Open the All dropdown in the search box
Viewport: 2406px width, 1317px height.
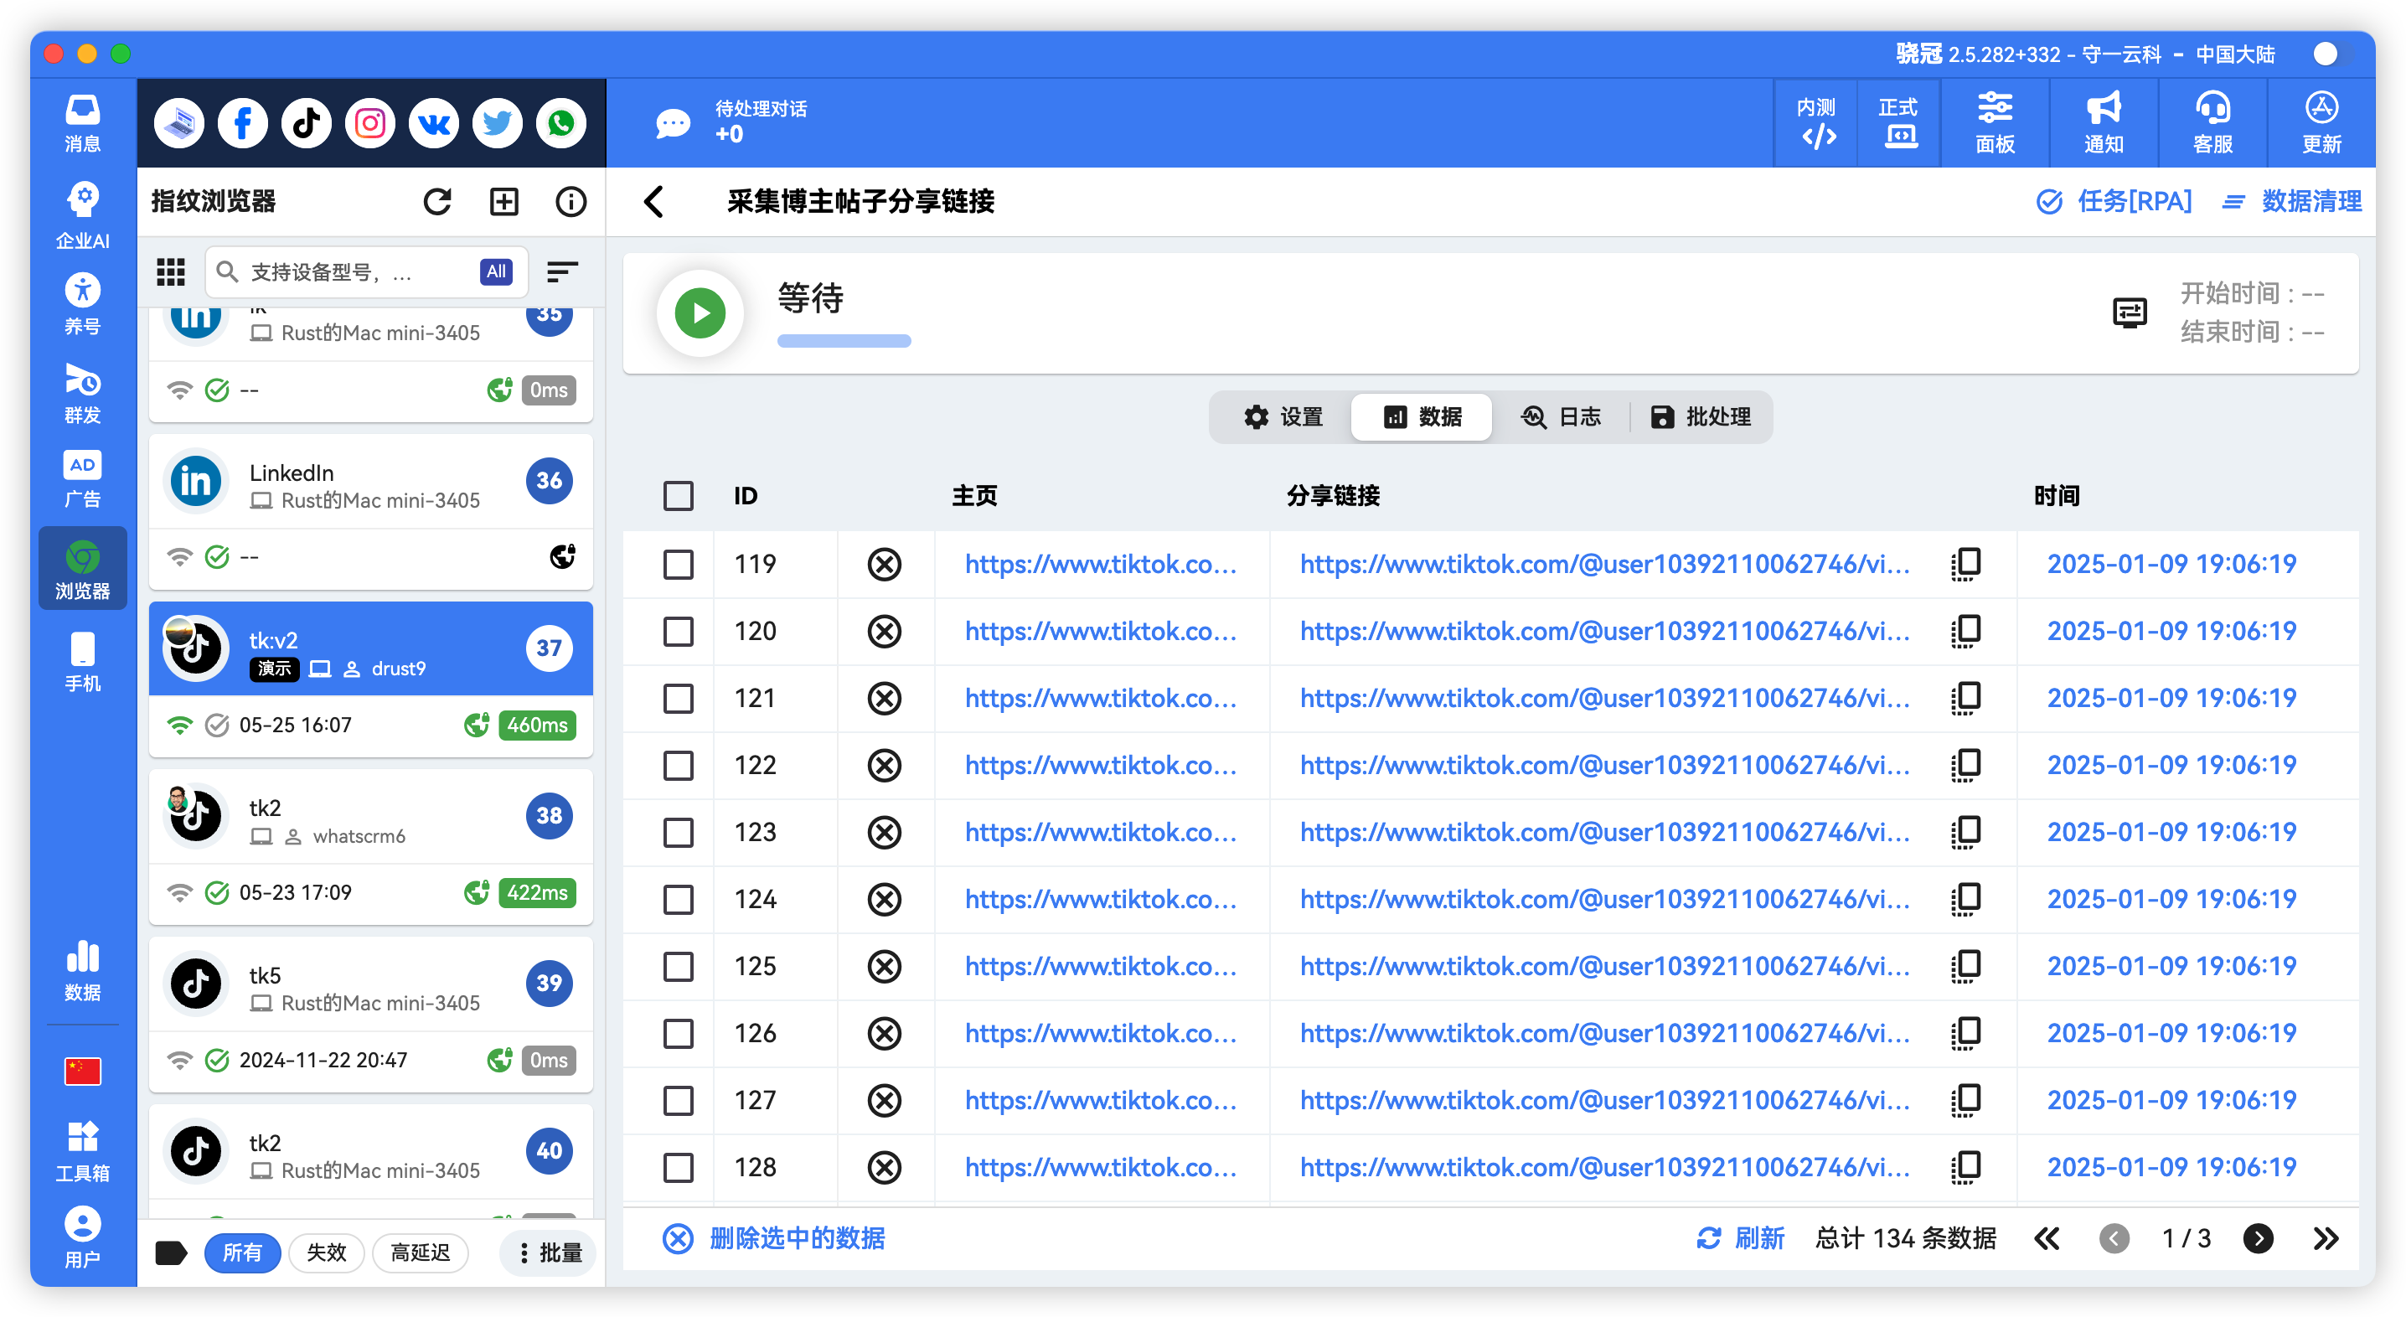(496, 271)
